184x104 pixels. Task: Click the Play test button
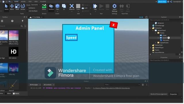click(x=95, y=7)
